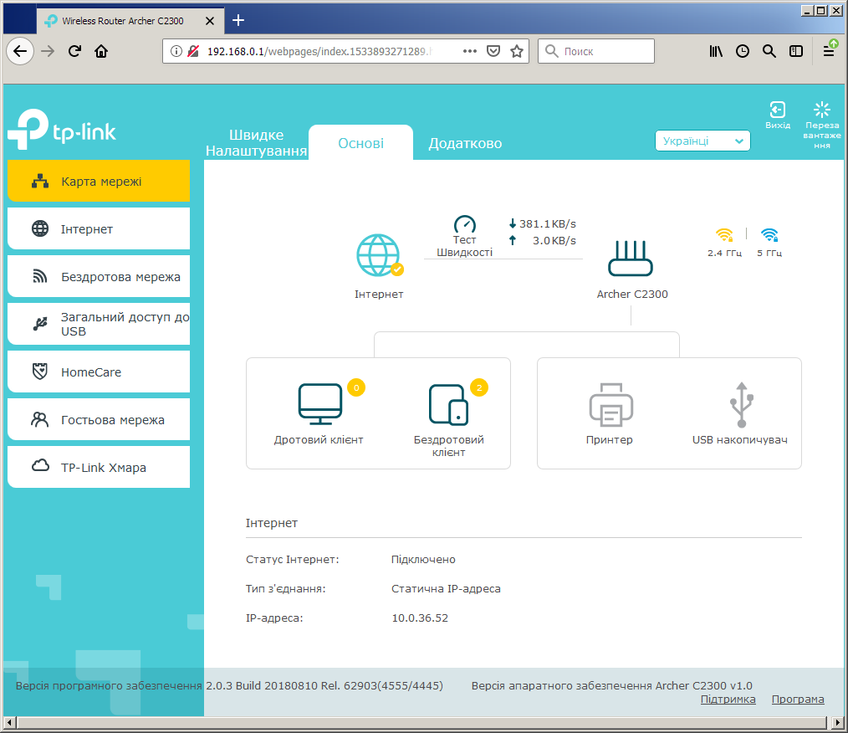The image size is (848, 733).
Task: Reload the page with the refresh icon
Action: 74,51
